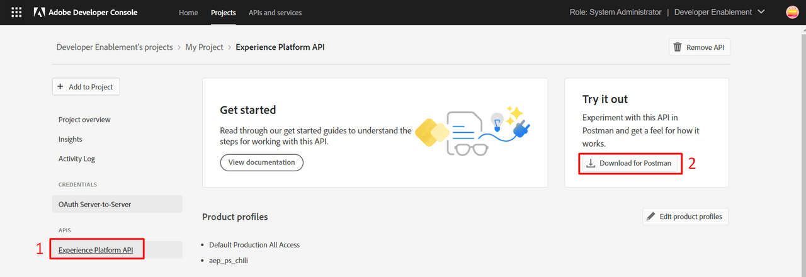Select OAuth Server-to-Server credential

point(117,204)
